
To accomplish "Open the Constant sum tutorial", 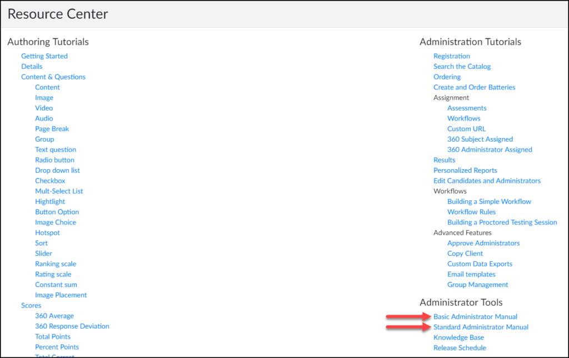I will tap(56, 285).
